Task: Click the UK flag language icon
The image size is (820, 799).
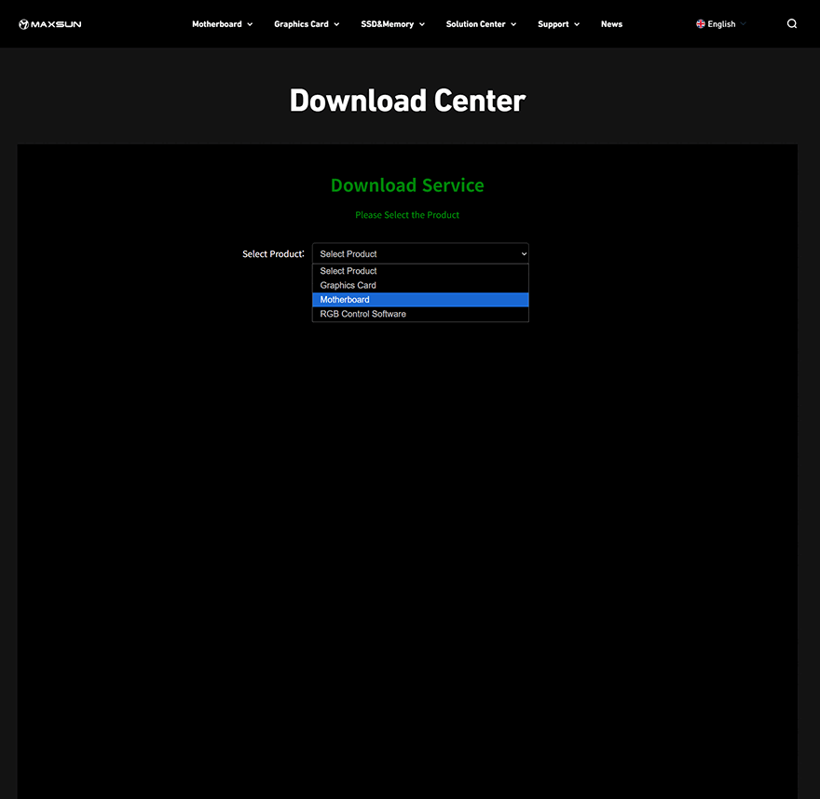Action: [700, 23]
